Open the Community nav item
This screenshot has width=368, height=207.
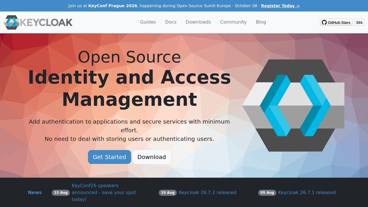pos(233,22)
